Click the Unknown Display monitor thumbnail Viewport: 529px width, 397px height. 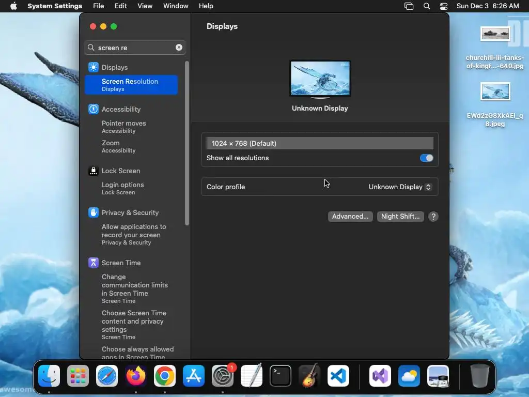point(320,79)
